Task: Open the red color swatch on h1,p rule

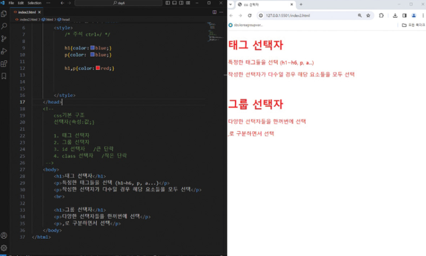Action: click(x=98, y=68)
